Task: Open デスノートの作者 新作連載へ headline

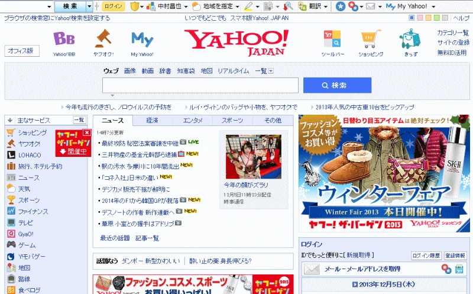Action: (x=138, y=212)
